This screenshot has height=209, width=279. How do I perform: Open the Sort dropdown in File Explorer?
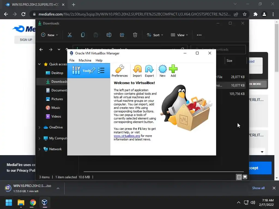click(155, 35)
